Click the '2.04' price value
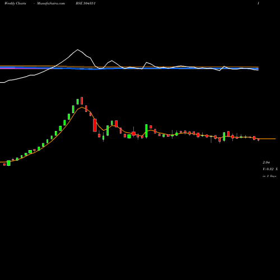Viewport: 280px width, 280px height. pos(266,162)
